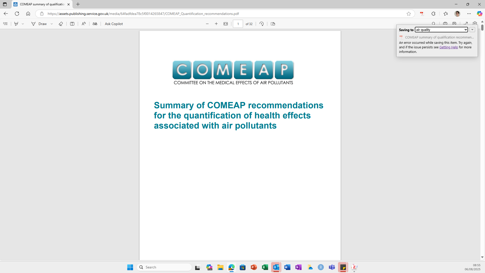This screenshot has height=273, width=485.
Task: Expand the Draw pen options arrow
Action: pos(52,24)
